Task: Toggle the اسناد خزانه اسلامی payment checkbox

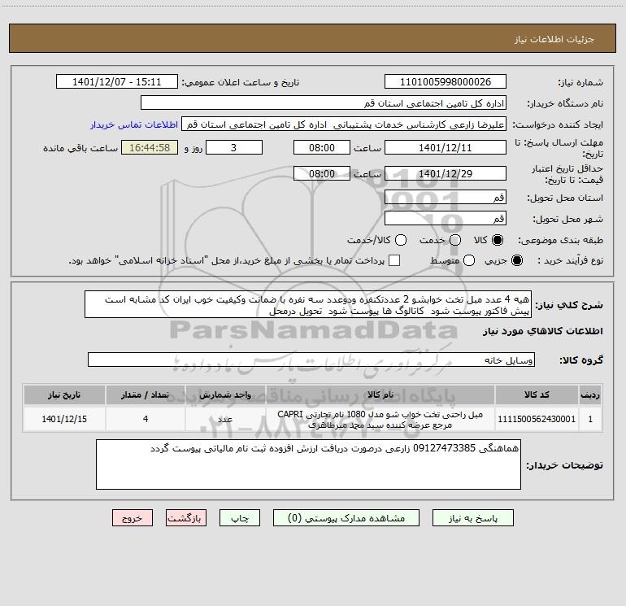Action: (394, 260)
